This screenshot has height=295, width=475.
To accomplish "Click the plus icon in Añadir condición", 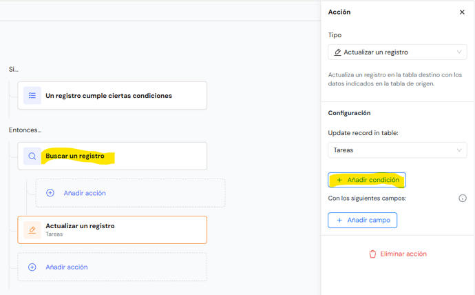I will 339,180.
